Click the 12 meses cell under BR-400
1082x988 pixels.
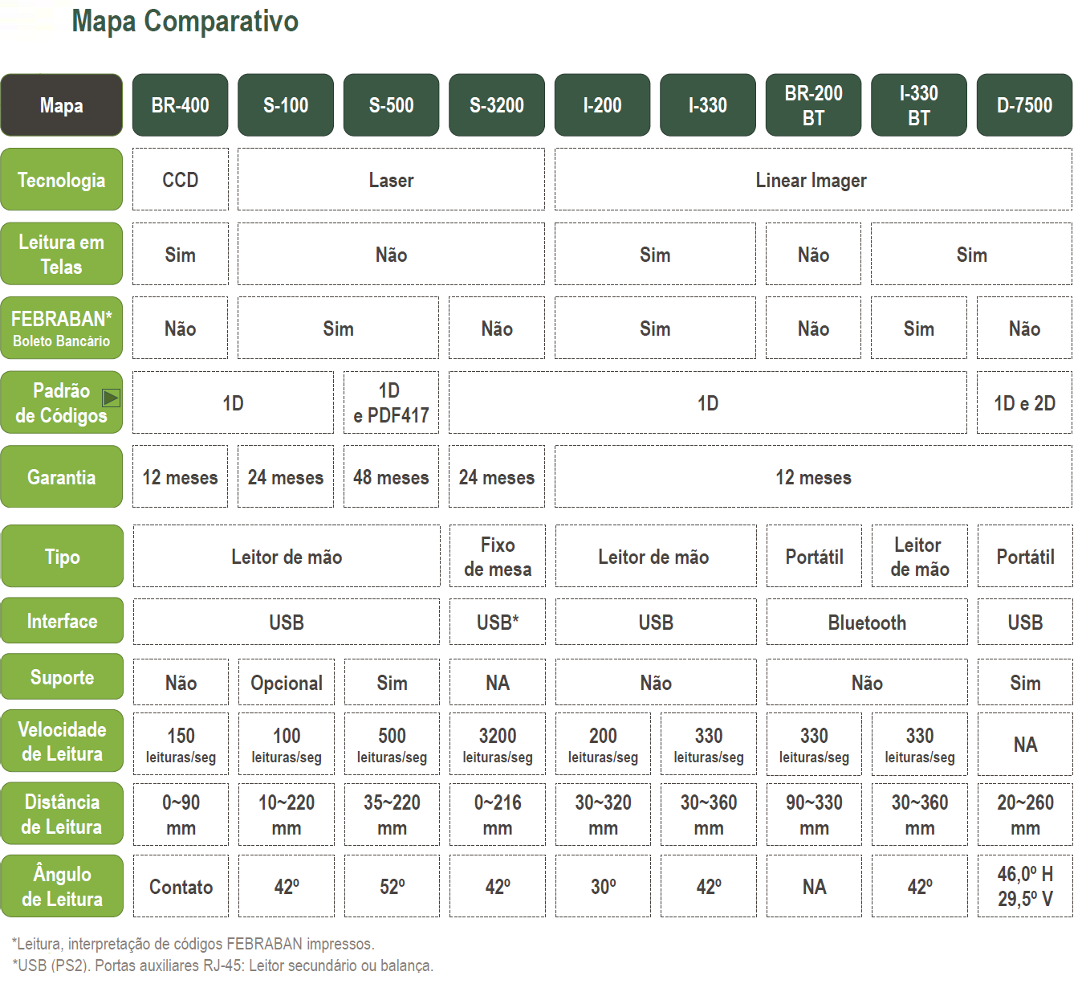coord(181,476)
